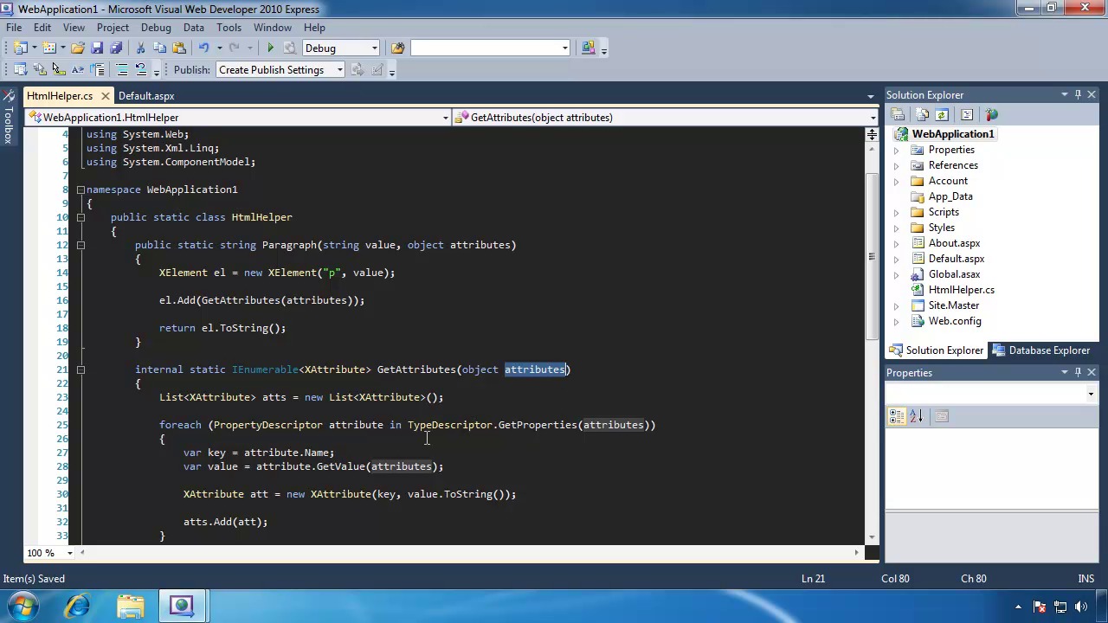The width and height of the screenshot is (1108, 623).
Task: Open ASP.NET Configuration icon in Solution Explorer
Action: [991, 115]
